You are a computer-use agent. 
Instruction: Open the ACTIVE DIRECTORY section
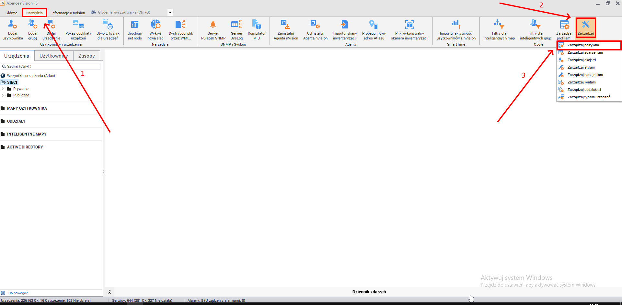25,147
